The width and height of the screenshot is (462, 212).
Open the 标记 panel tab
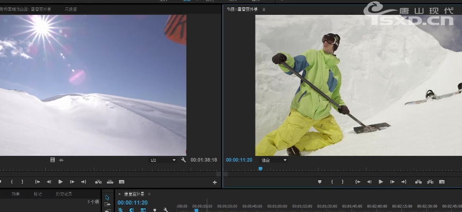pos(38,194)
